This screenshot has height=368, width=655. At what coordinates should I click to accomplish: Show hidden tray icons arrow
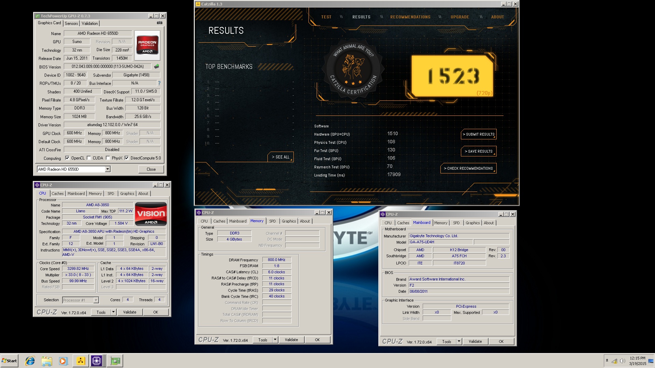pos(607,361)
